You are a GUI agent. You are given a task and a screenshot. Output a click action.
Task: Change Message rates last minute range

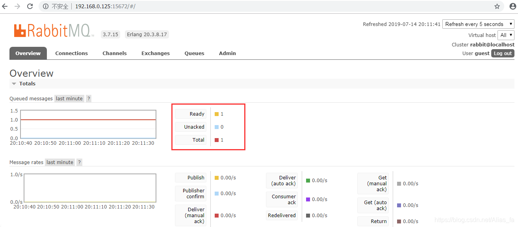[60, 162]
